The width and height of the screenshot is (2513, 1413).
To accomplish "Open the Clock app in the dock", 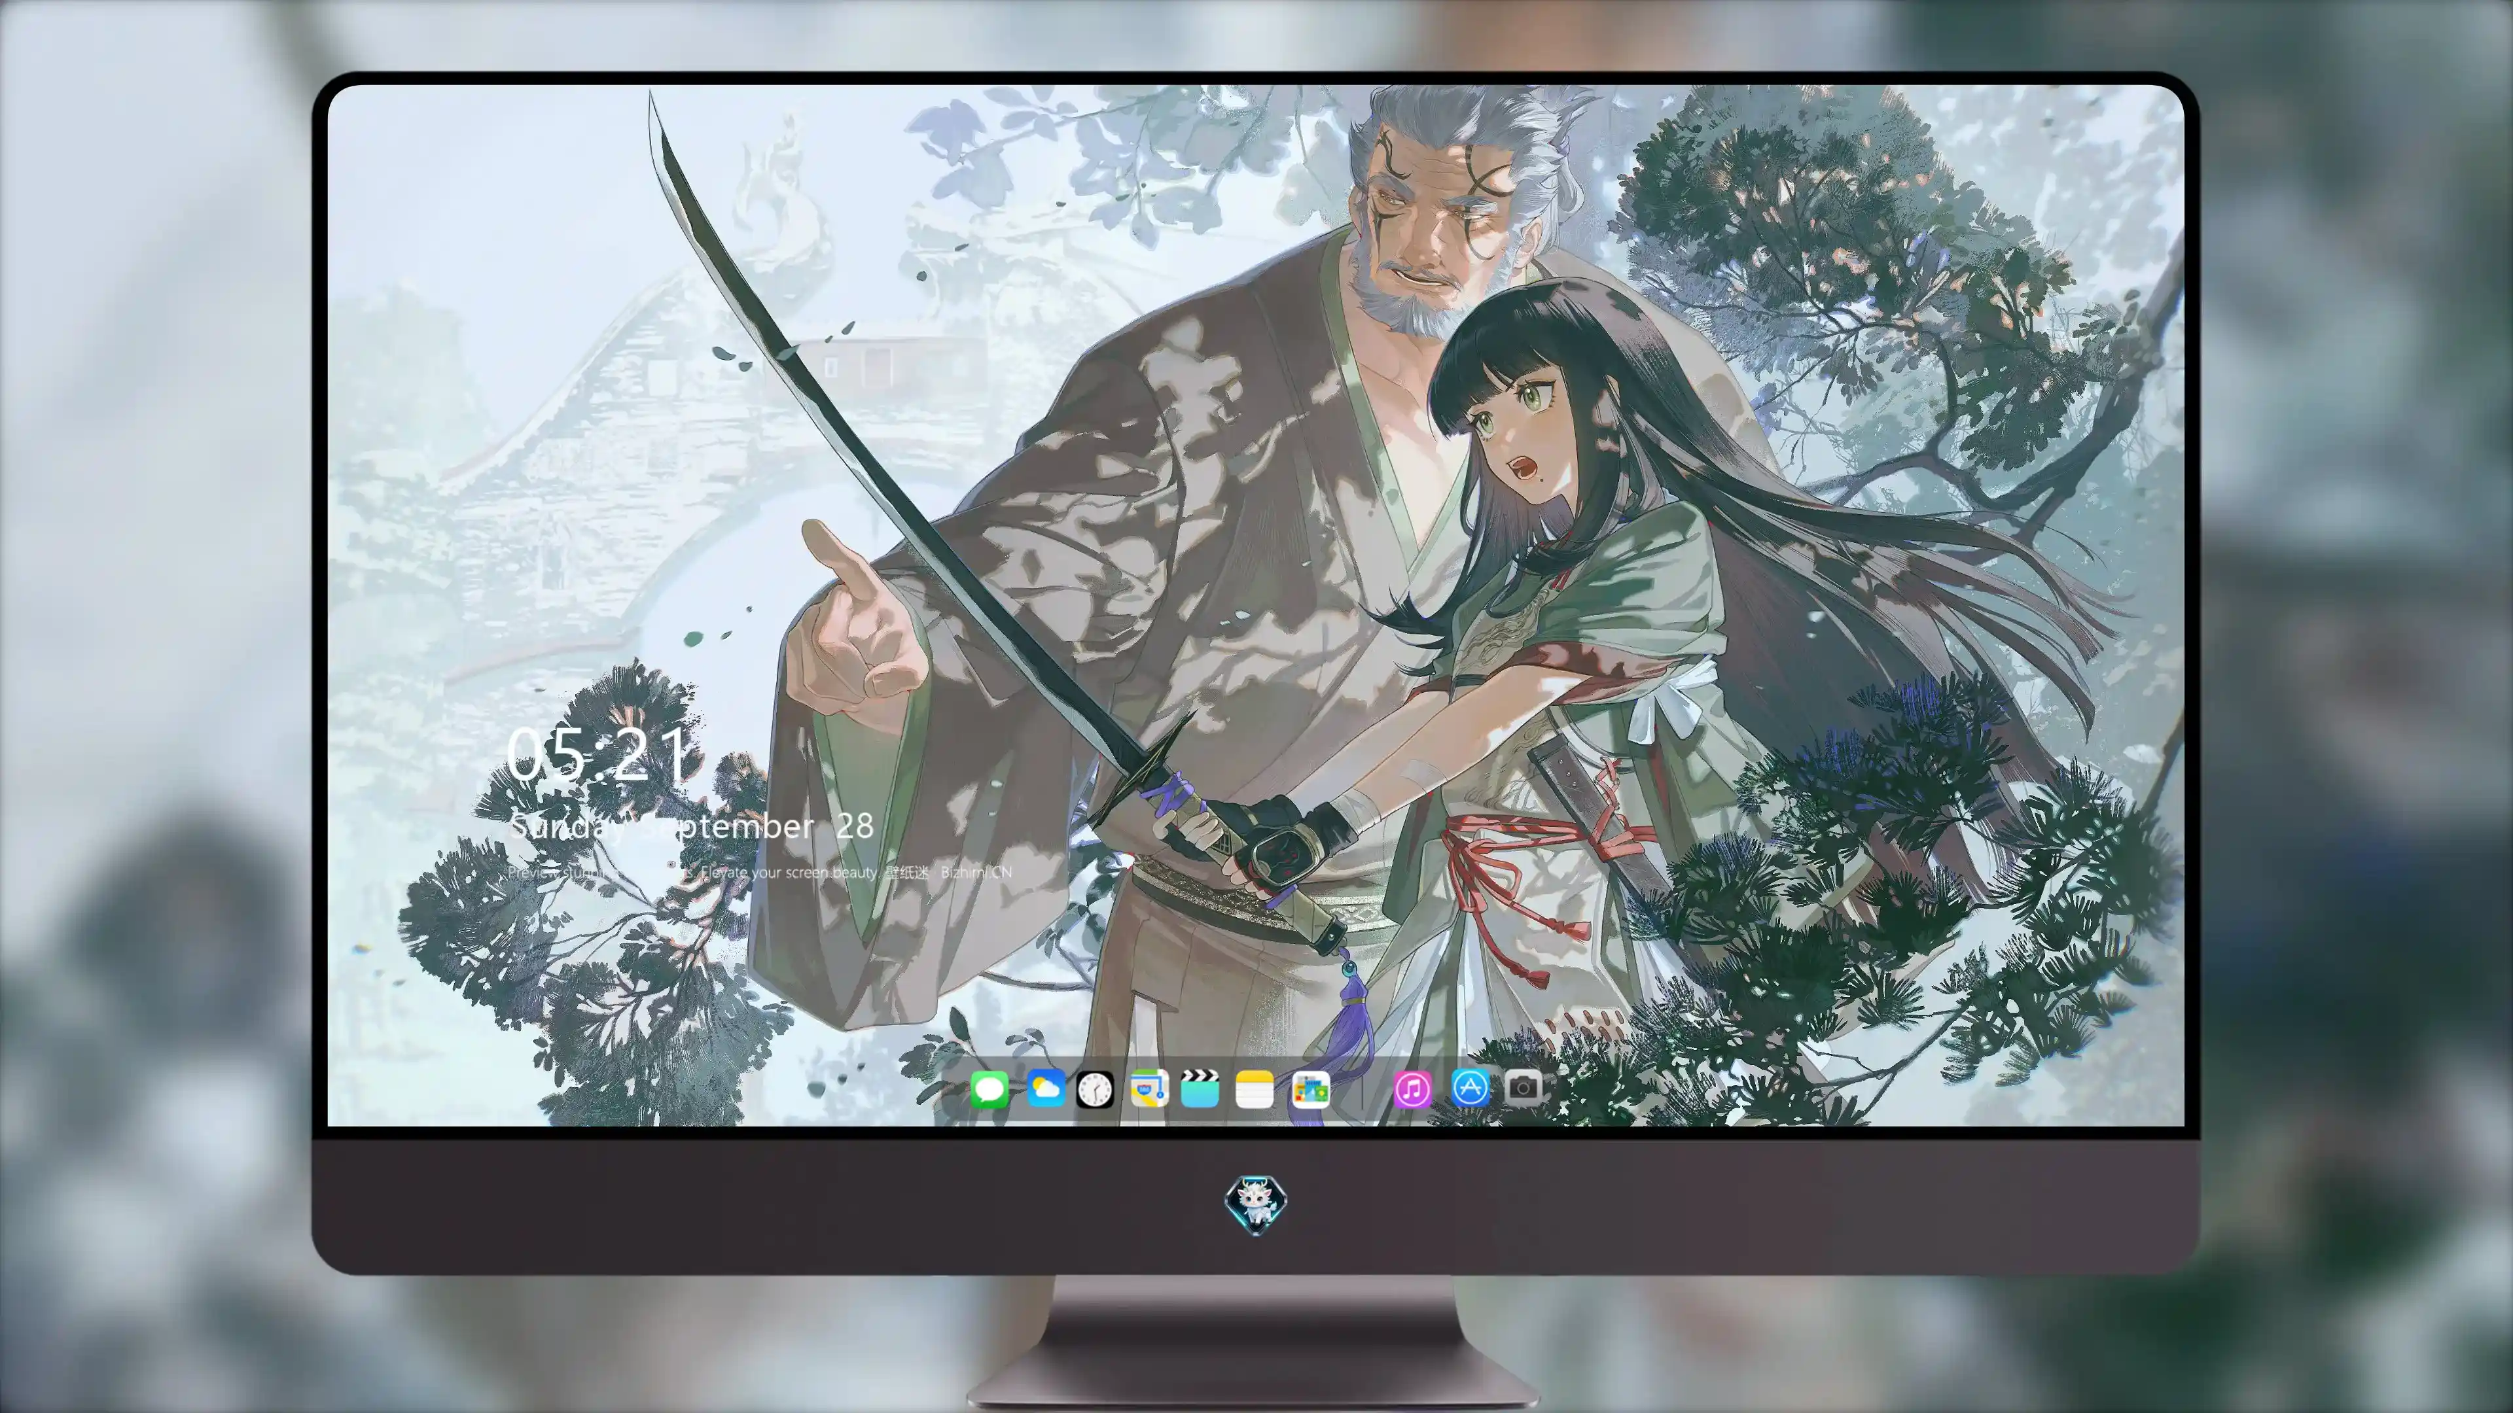I will (x=1095, y=1089).
